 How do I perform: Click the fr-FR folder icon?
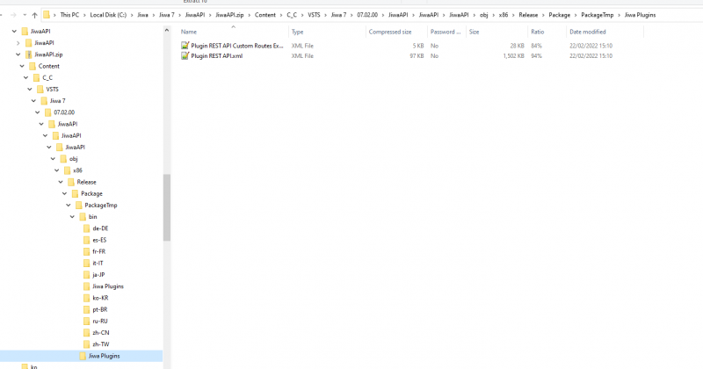[x=86, y=252]
